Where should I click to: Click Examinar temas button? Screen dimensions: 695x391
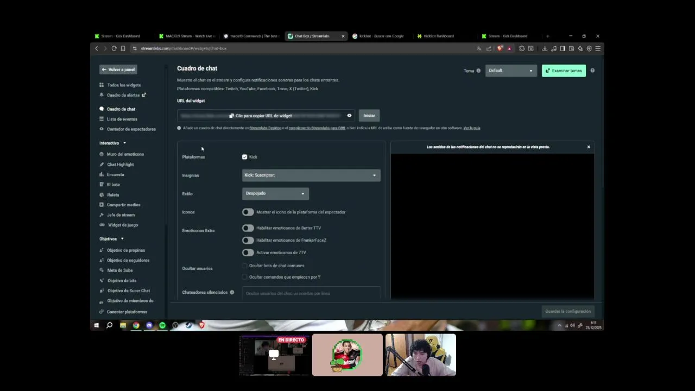coord(564,71)
